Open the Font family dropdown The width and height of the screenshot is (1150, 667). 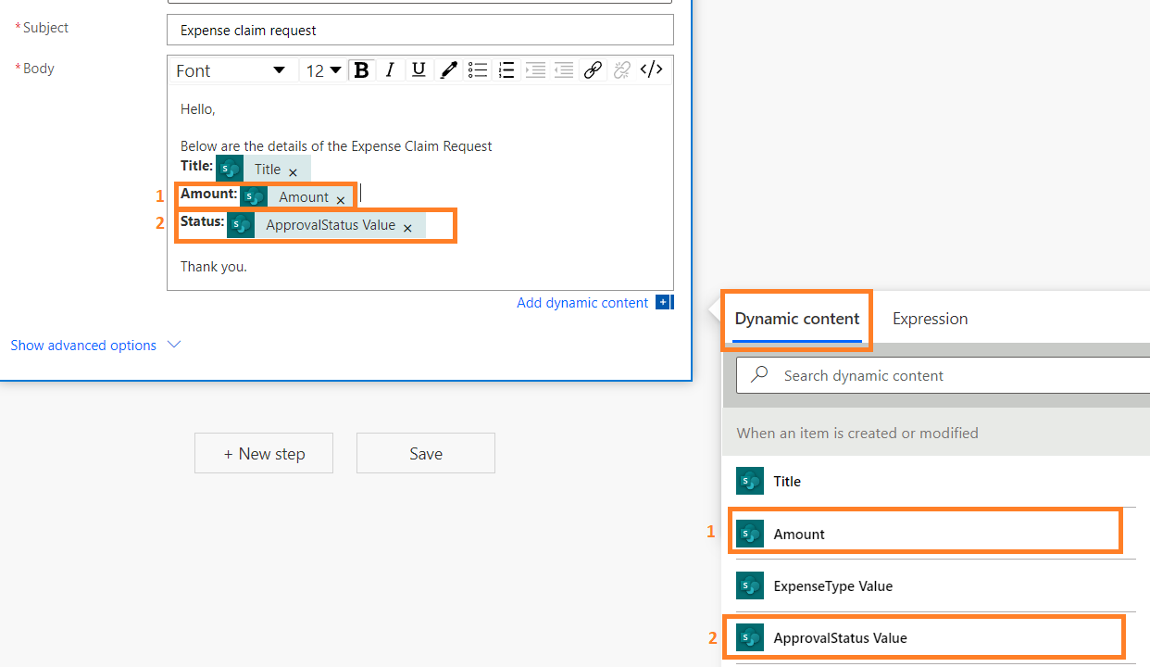(x=231, y=70)
